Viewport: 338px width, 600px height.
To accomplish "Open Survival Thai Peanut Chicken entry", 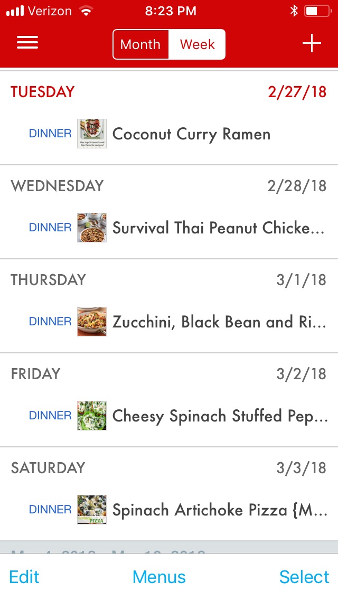I will pyautogui.click(x=219, y=228).
